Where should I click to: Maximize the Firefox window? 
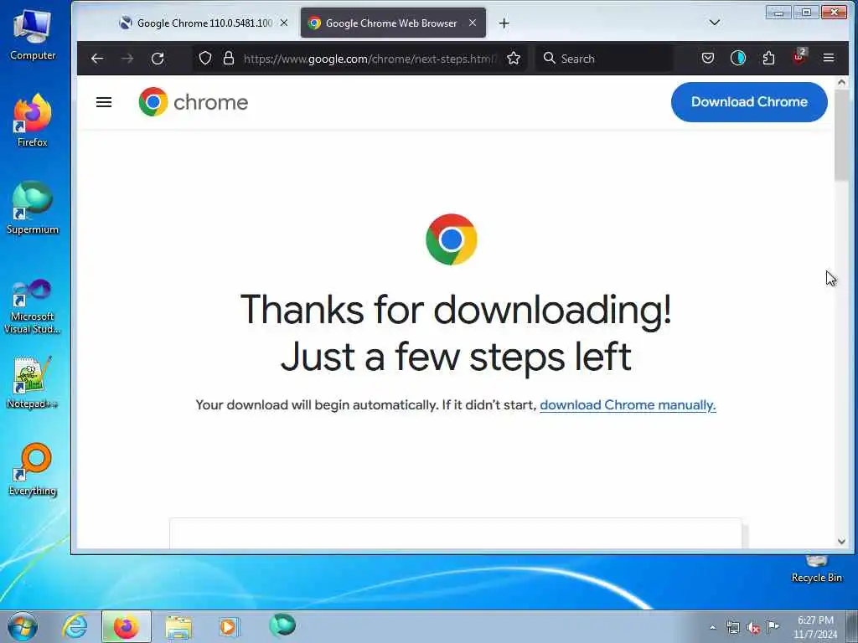[x=806, y=12]
